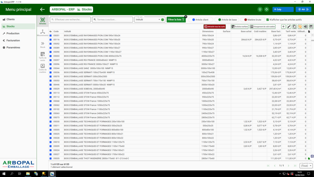
Task: Toggle the Article client filter
Action: click(x=200, y=20)
